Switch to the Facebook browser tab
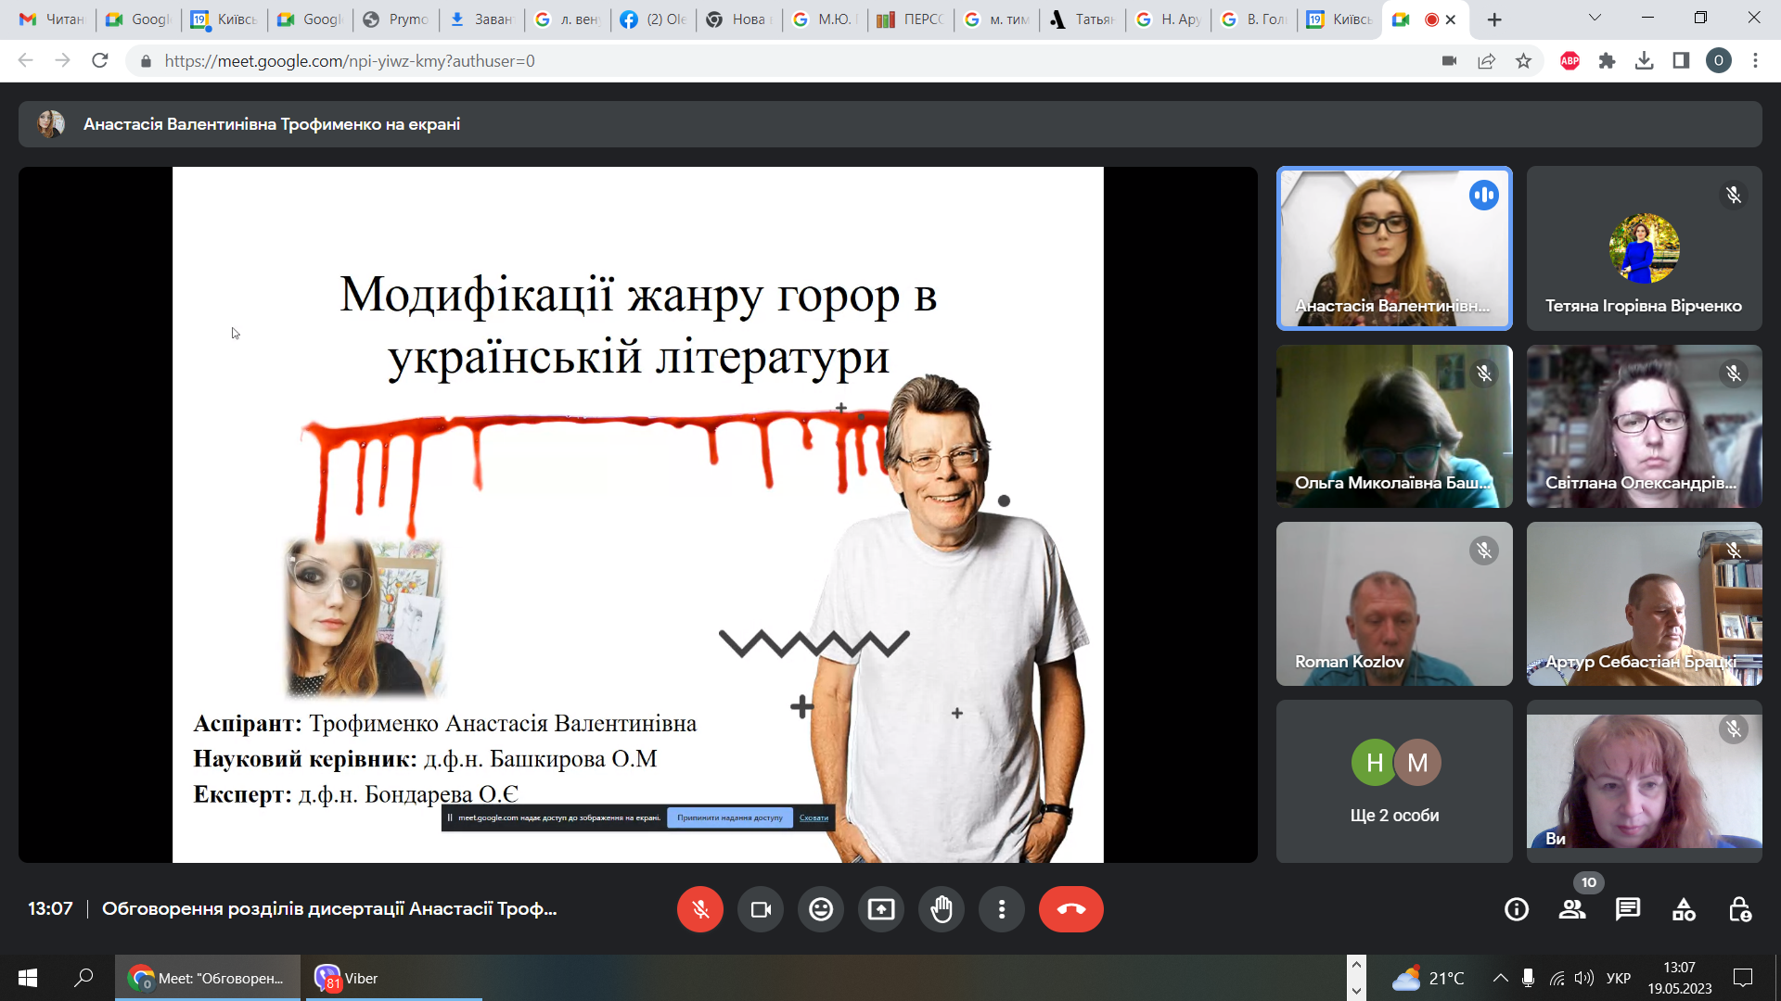This screenshot has width=1781, height=1001. click(x=653, y=19)
